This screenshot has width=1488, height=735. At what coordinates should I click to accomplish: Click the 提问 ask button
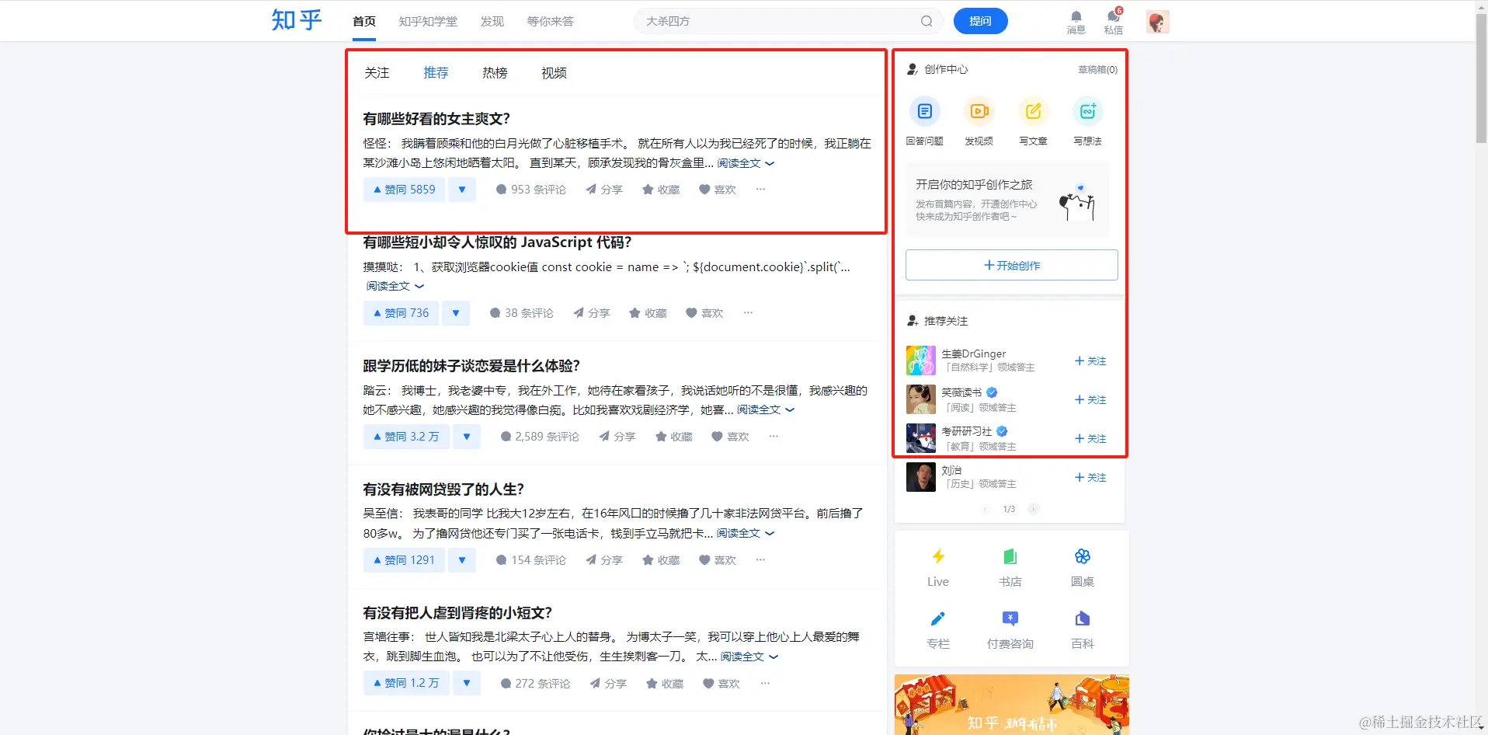(980, 21)
